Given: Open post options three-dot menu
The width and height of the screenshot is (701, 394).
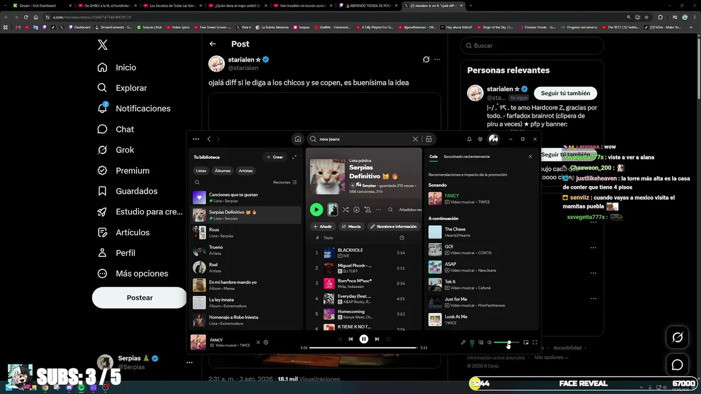Looking at the screenshot, I should pyautogui.click(x=437, y=60).
